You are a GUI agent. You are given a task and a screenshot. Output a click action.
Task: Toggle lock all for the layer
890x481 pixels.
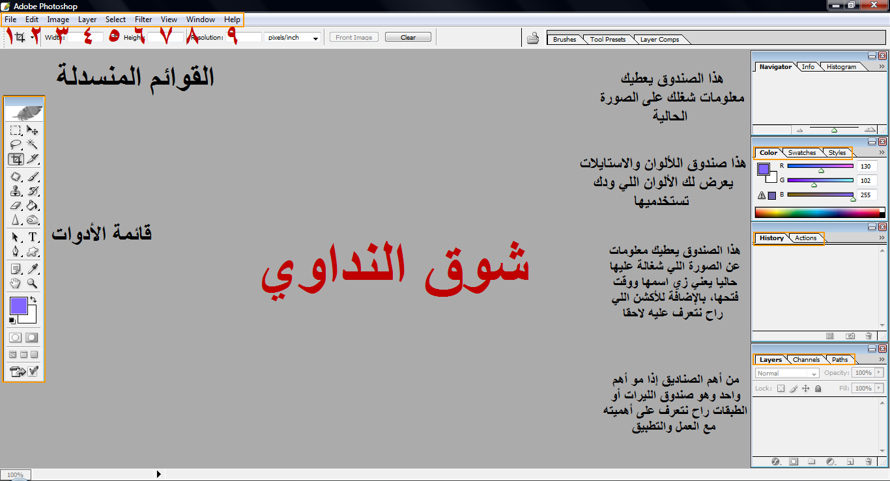coord(818,389)
